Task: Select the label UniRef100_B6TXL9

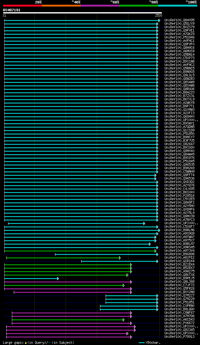Action: [x=179, y=99]
